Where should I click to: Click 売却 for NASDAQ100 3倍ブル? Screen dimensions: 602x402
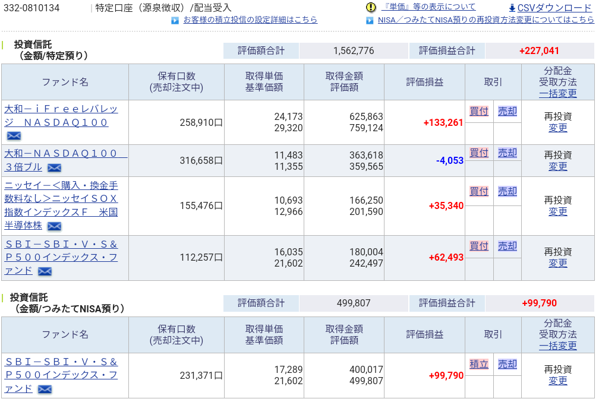(507, 153)
